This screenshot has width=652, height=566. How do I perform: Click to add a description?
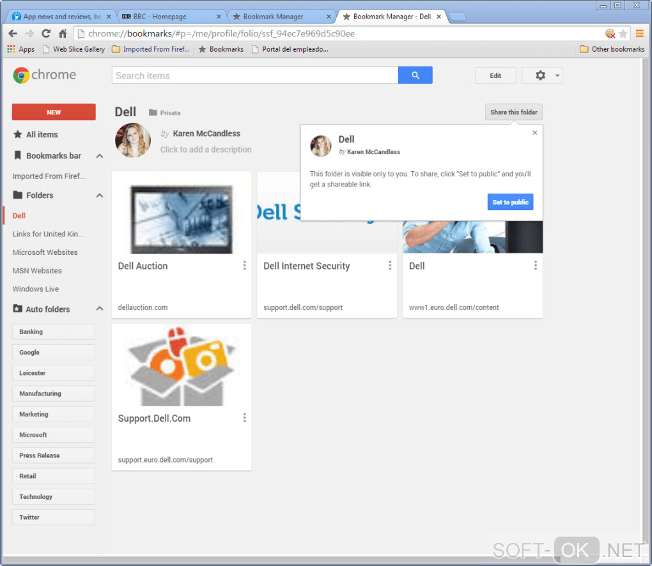click(206, 149)
